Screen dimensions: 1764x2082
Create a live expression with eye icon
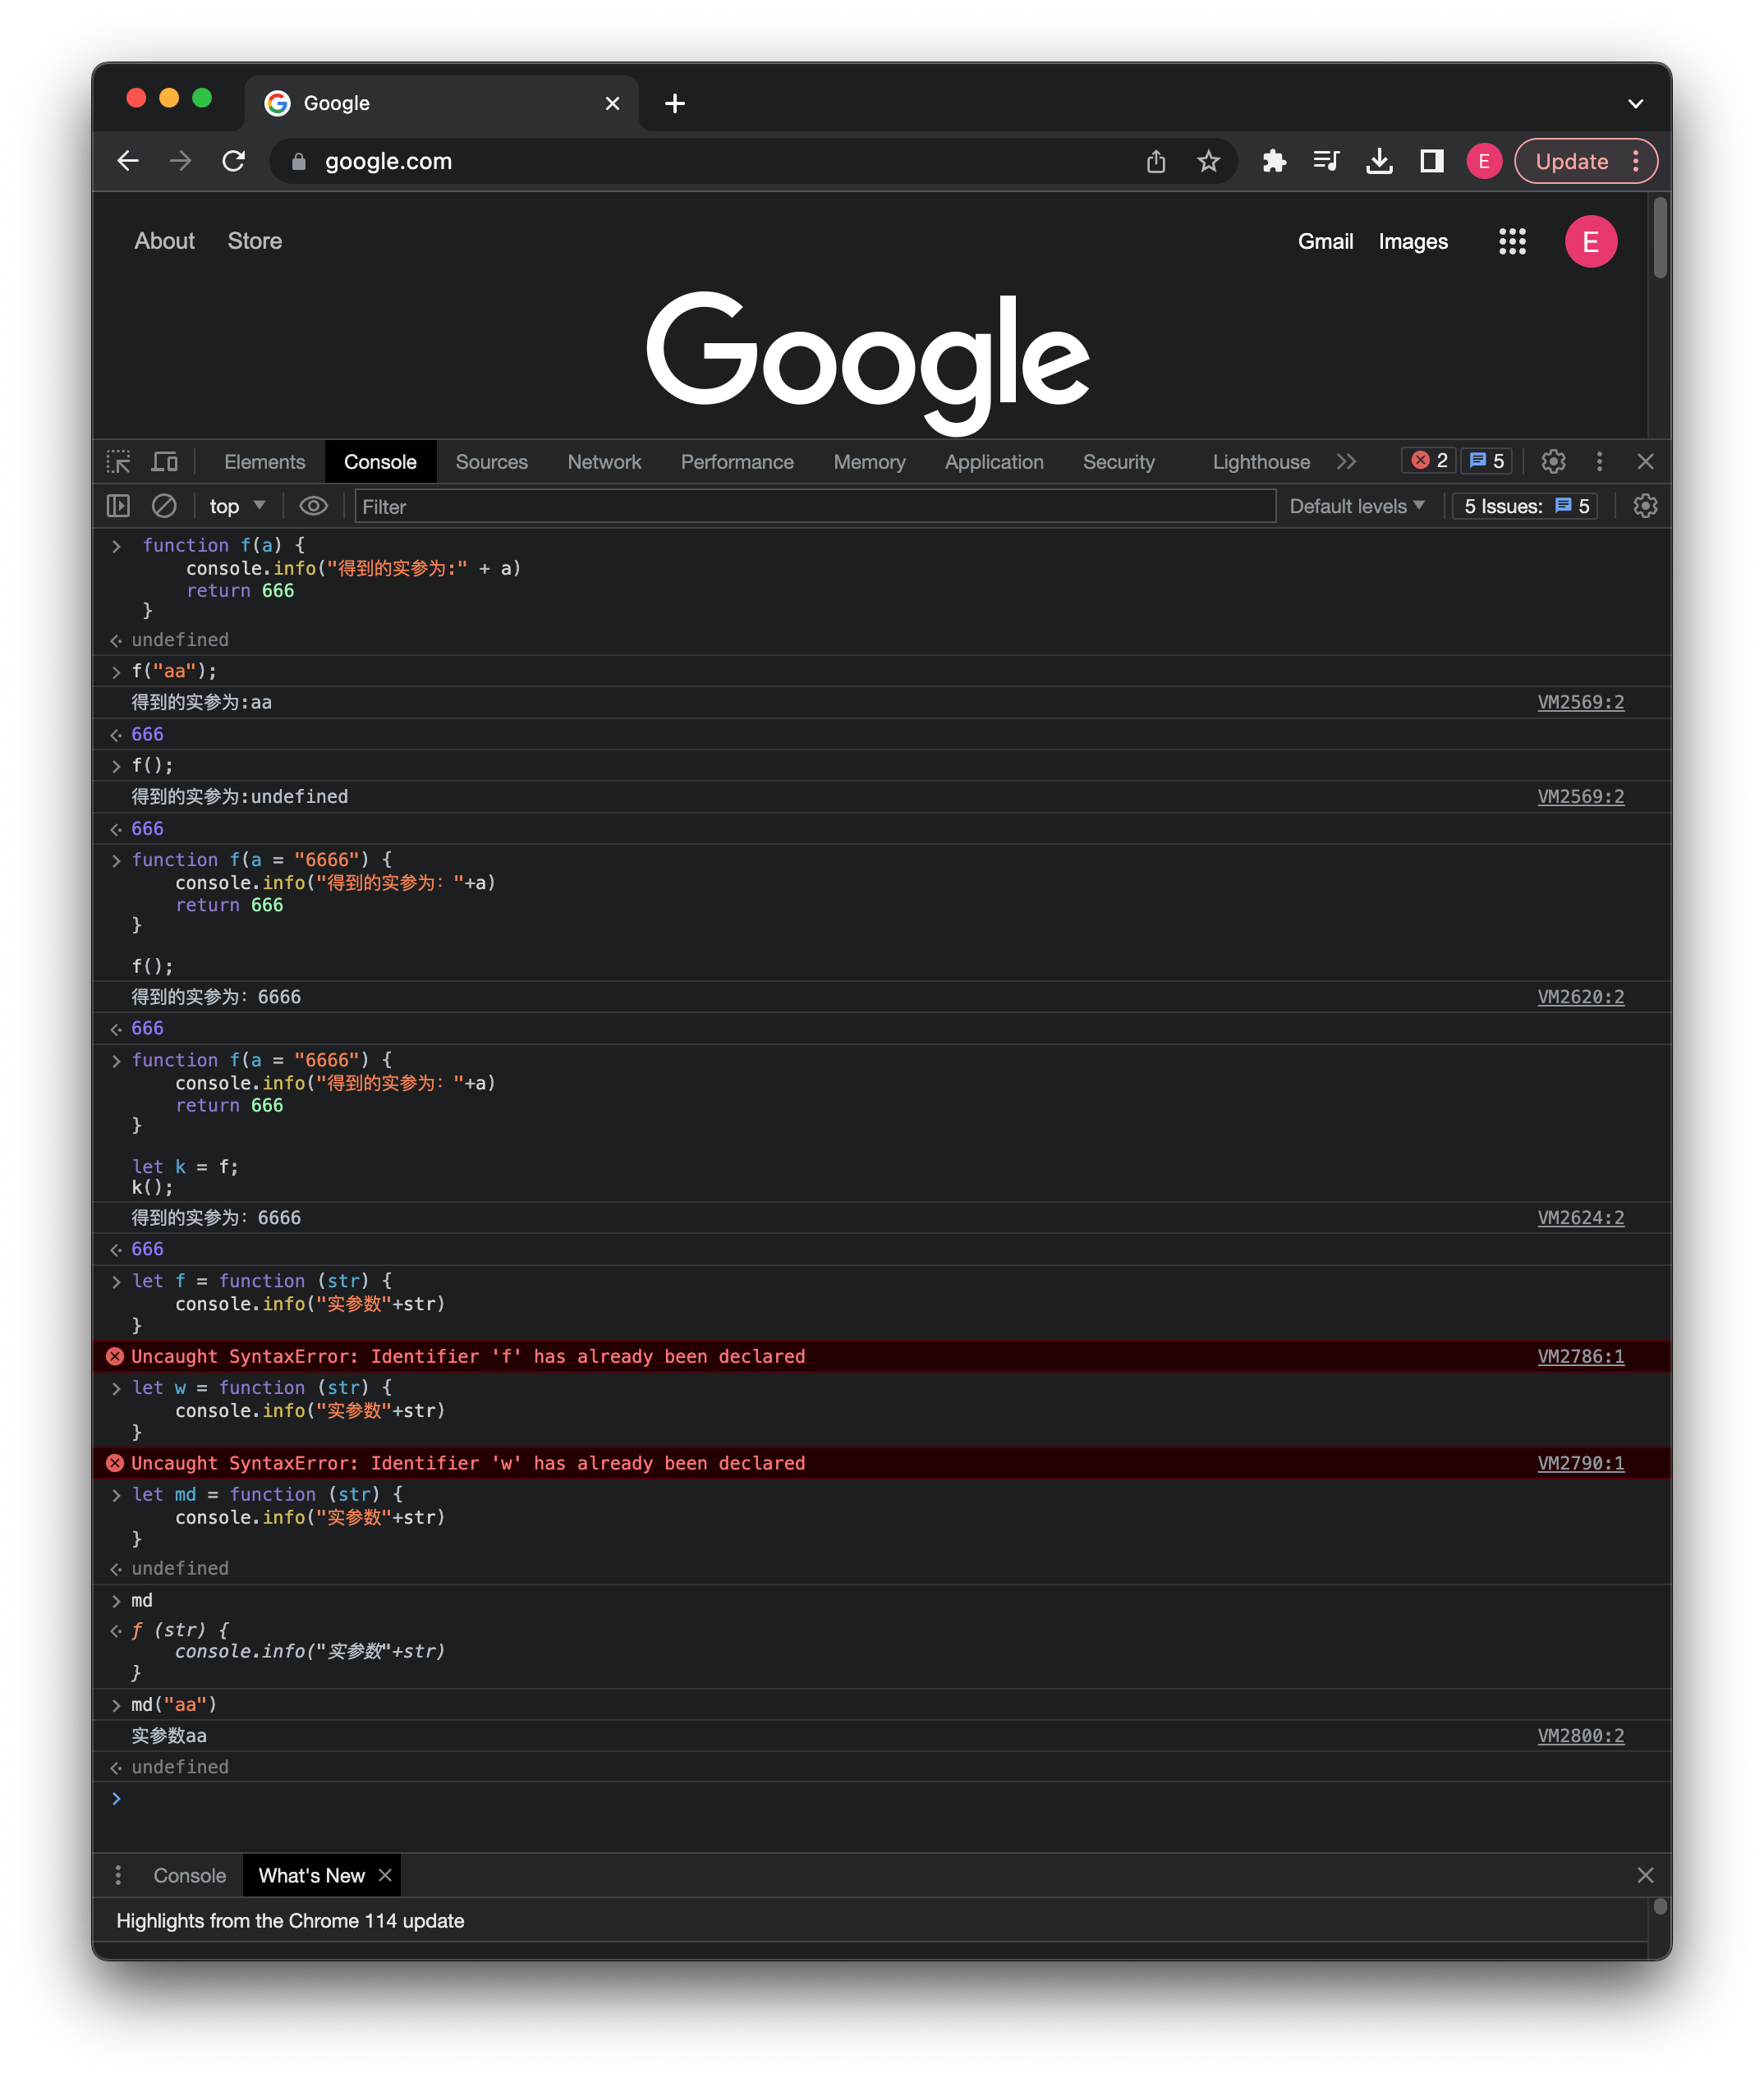click(x=313, y=506)
